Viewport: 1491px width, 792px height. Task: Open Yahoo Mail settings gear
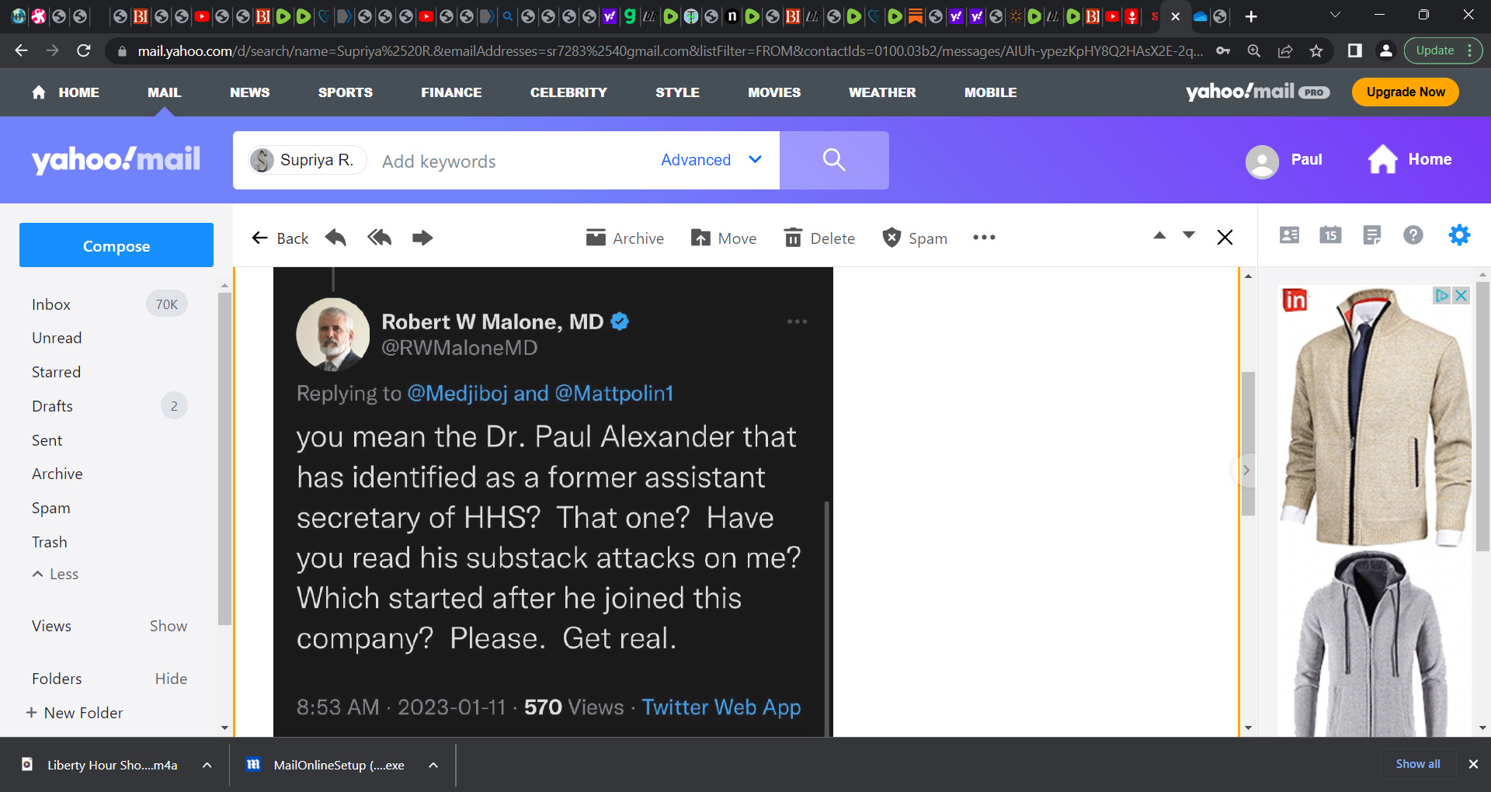coord(1459,234)
